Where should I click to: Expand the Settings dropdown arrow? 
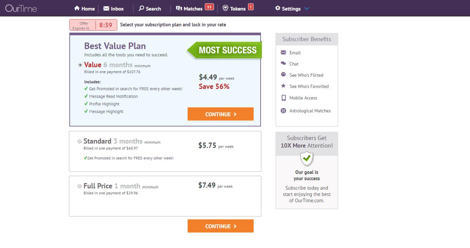(x=307, y=9)
